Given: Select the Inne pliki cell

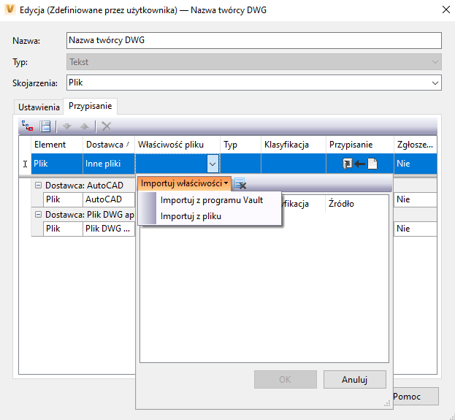Looking at the screenshot, I should (x=109, y=164).
